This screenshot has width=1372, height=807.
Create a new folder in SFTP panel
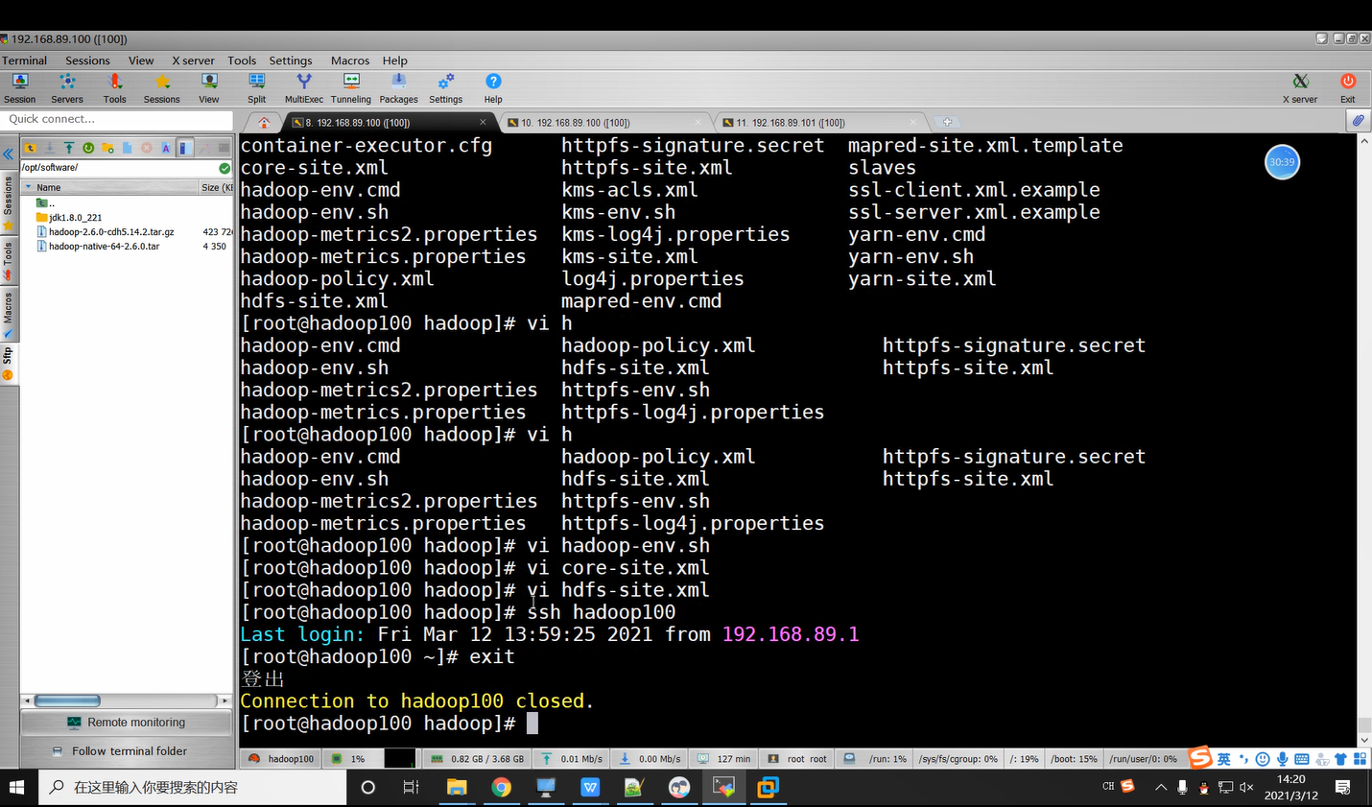coord(107,148)
